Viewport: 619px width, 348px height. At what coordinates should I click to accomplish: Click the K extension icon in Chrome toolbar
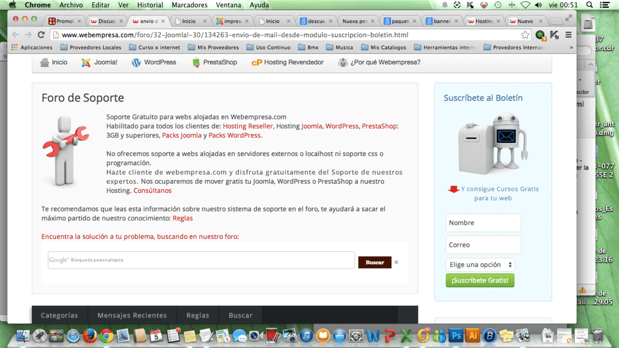pyautogui.click(x=554, y=35)
